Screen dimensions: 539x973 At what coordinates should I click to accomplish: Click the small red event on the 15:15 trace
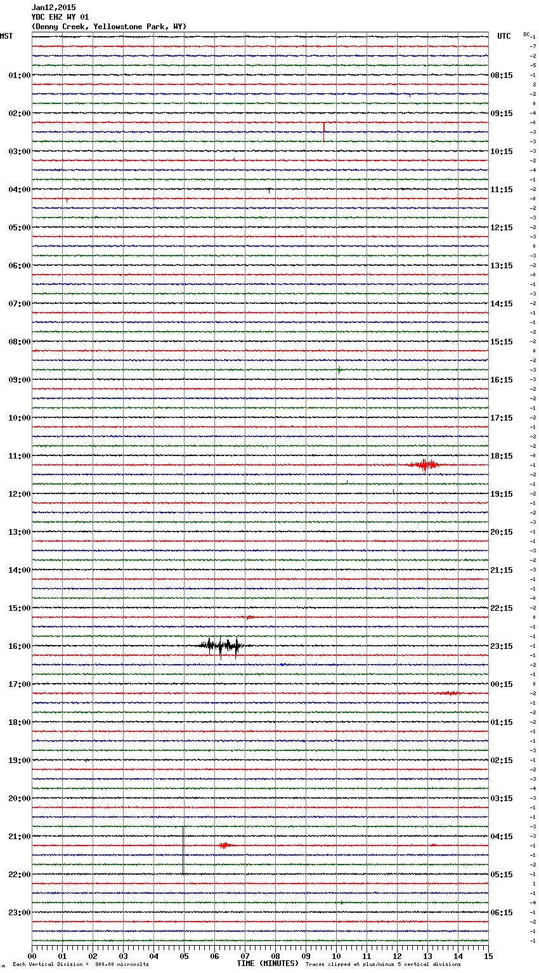click(250, 617)
